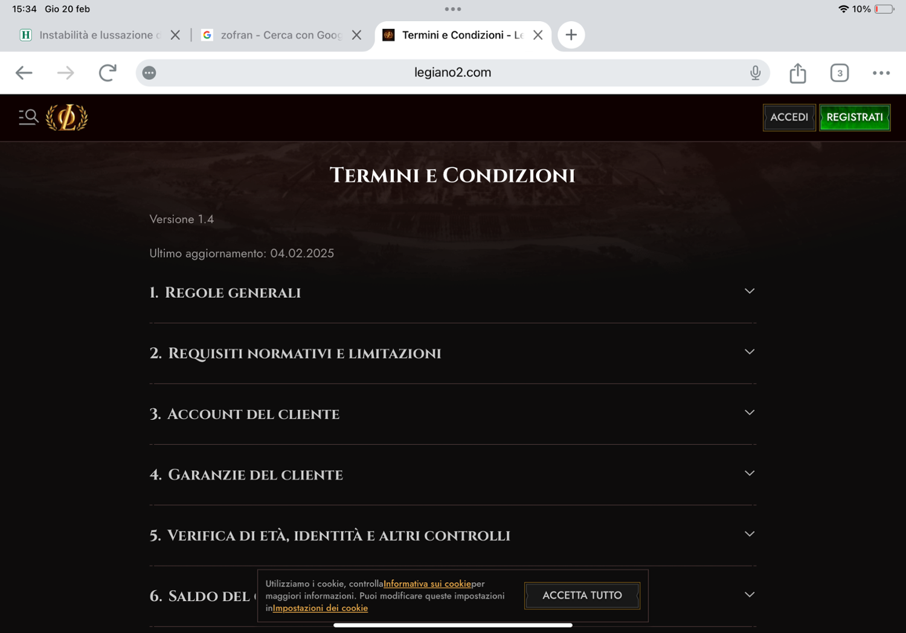The width and height of the screenshot is (906, 633).
Task: Expand Verifica di età, identità section
Action: (x=453, y=536)
